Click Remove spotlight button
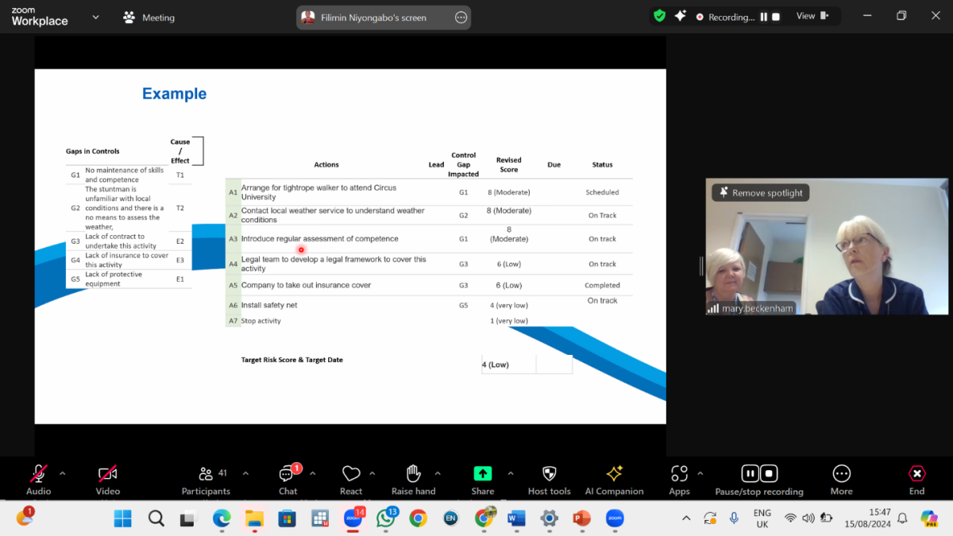 [761, 192]
